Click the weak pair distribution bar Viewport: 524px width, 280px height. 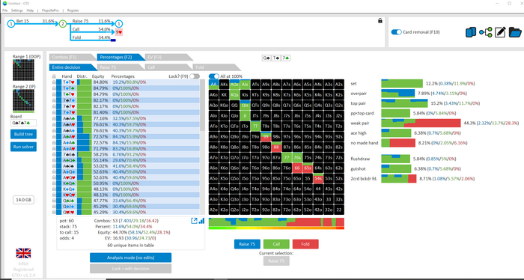(x=421, y=124)
